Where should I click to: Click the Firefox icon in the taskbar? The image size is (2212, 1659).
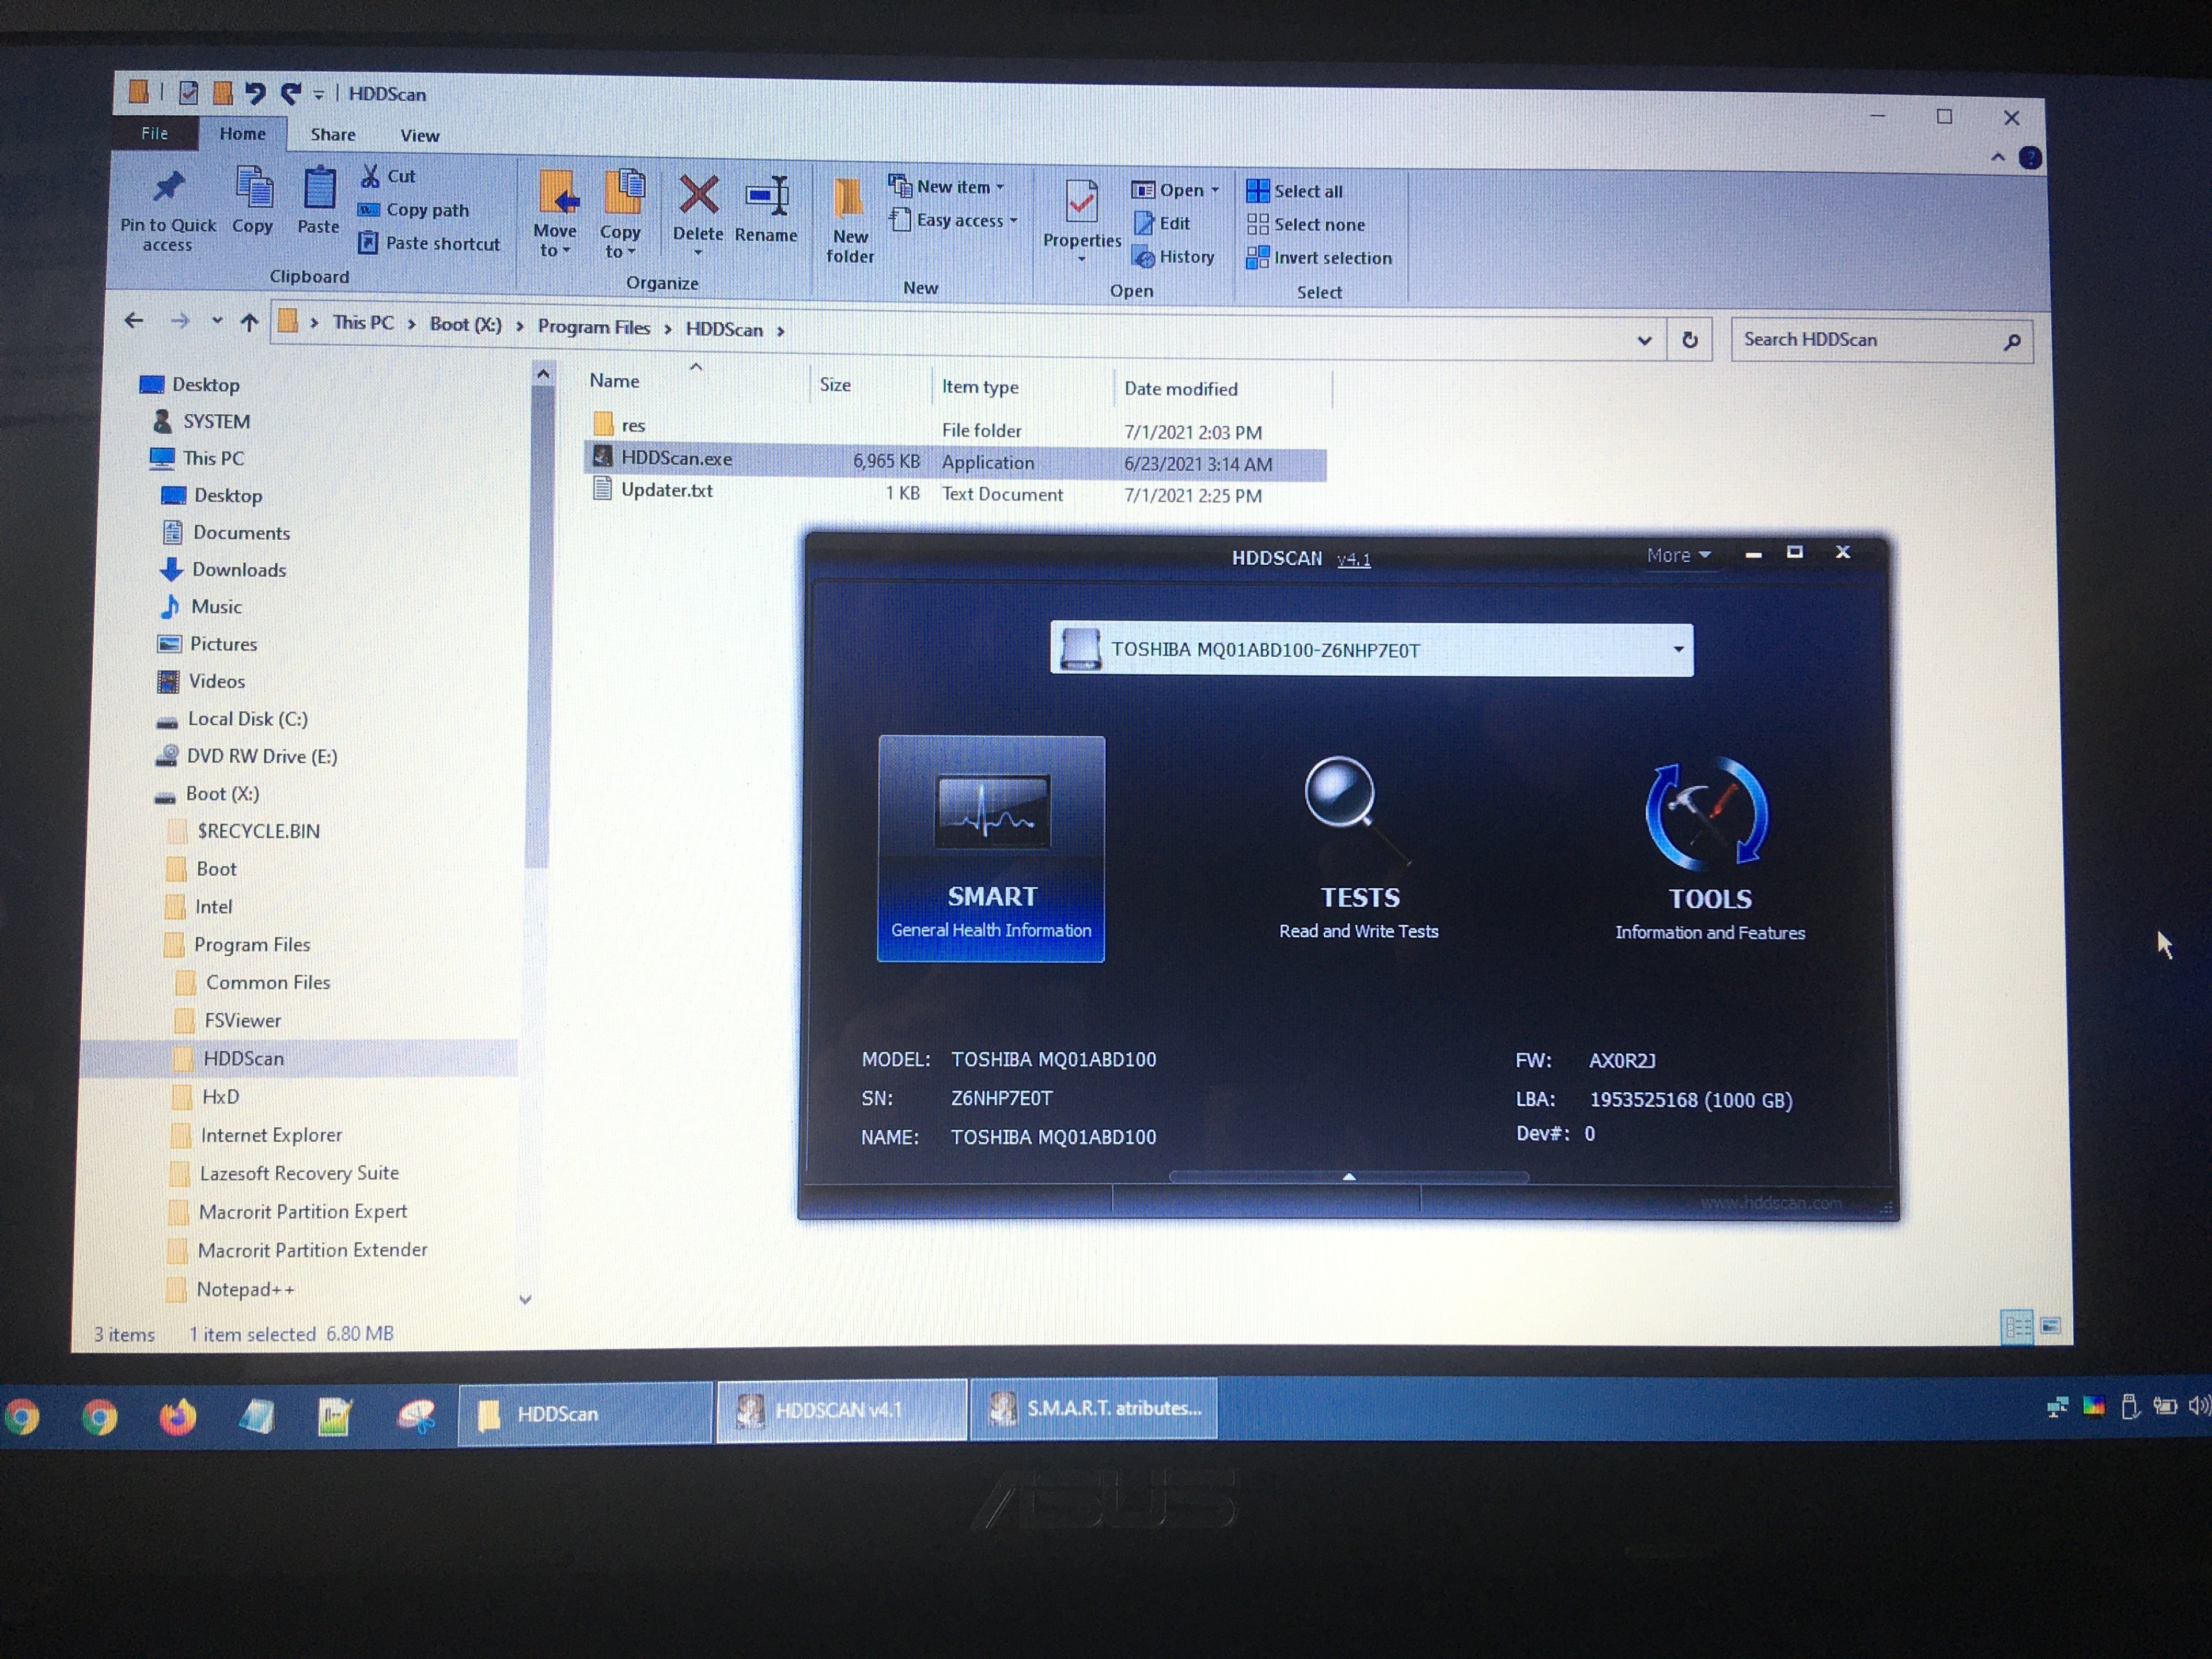pos(178,1416)
